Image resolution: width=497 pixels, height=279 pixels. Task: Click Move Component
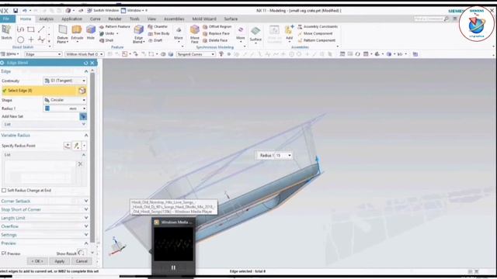click(x=315, y=33)
